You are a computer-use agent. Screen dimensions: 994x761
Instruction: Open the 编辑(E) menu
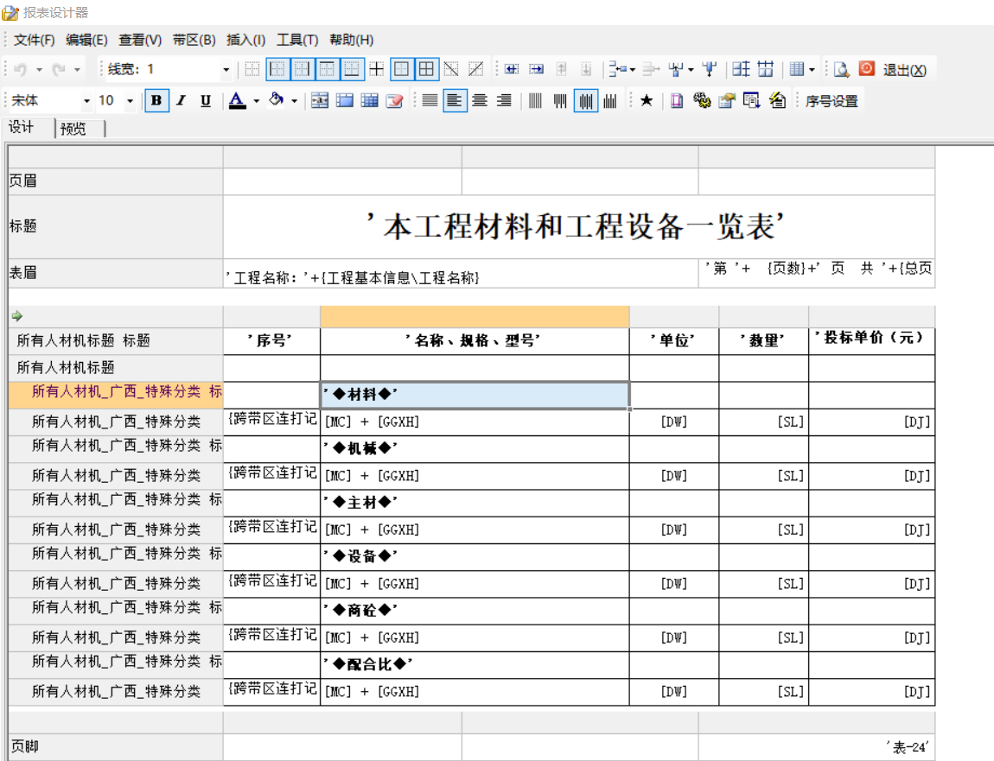click(x=86, y=40)
